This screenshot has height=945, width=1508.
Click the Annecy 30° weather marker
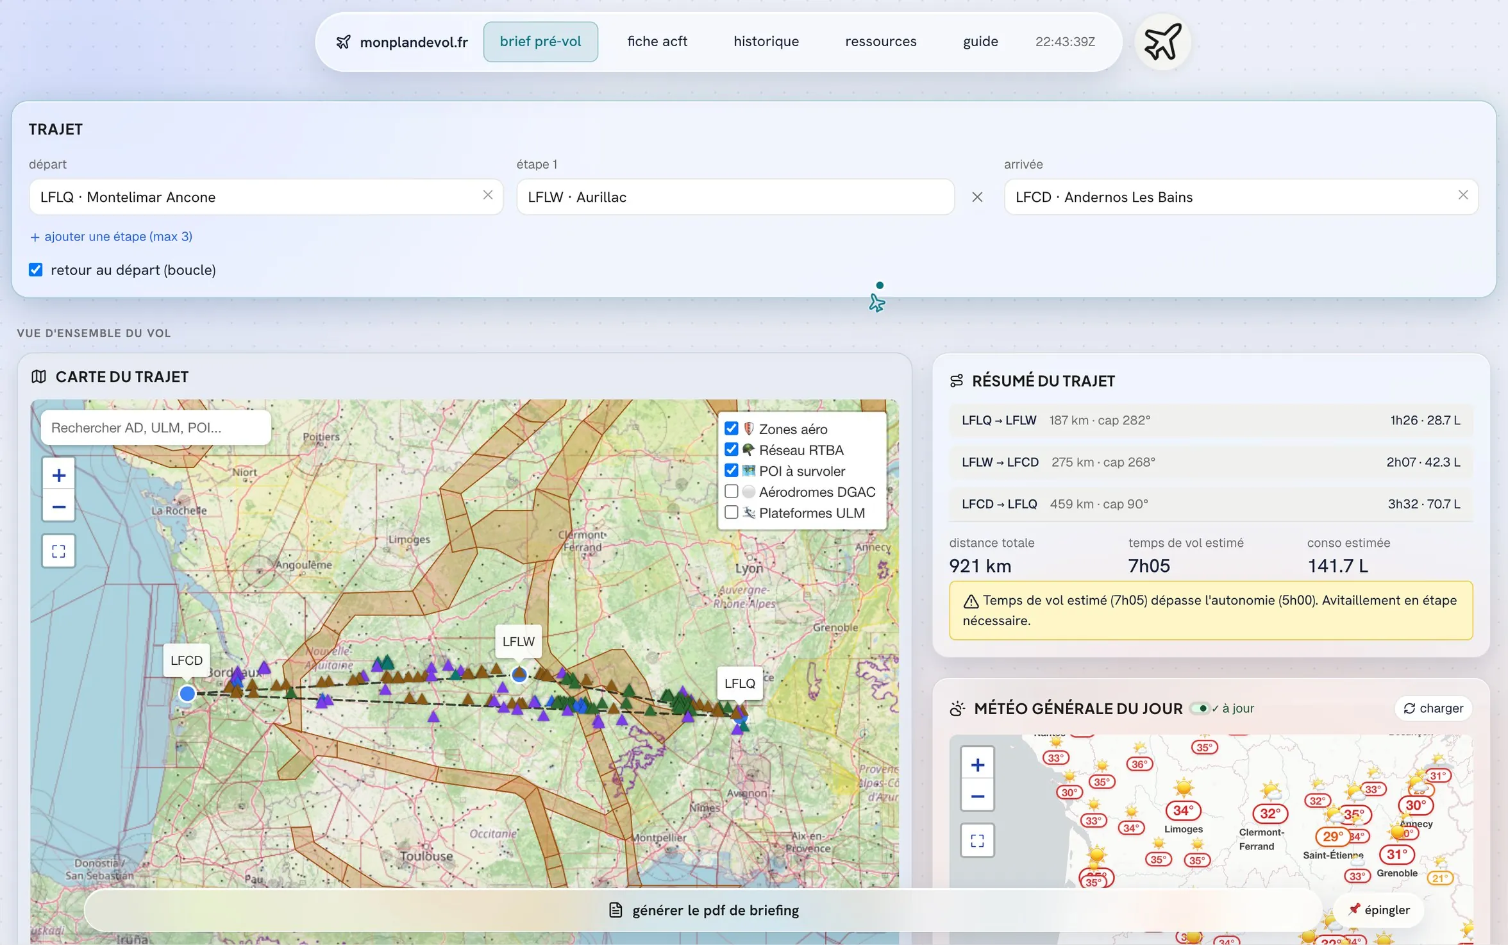(1415, 805)
